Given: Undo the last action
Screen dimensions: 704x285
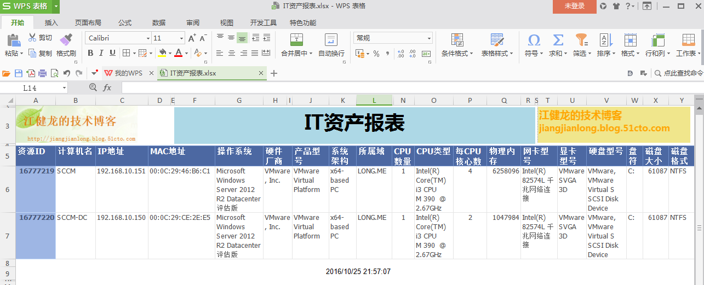Looking at the screenshot, I should [67, 73].
